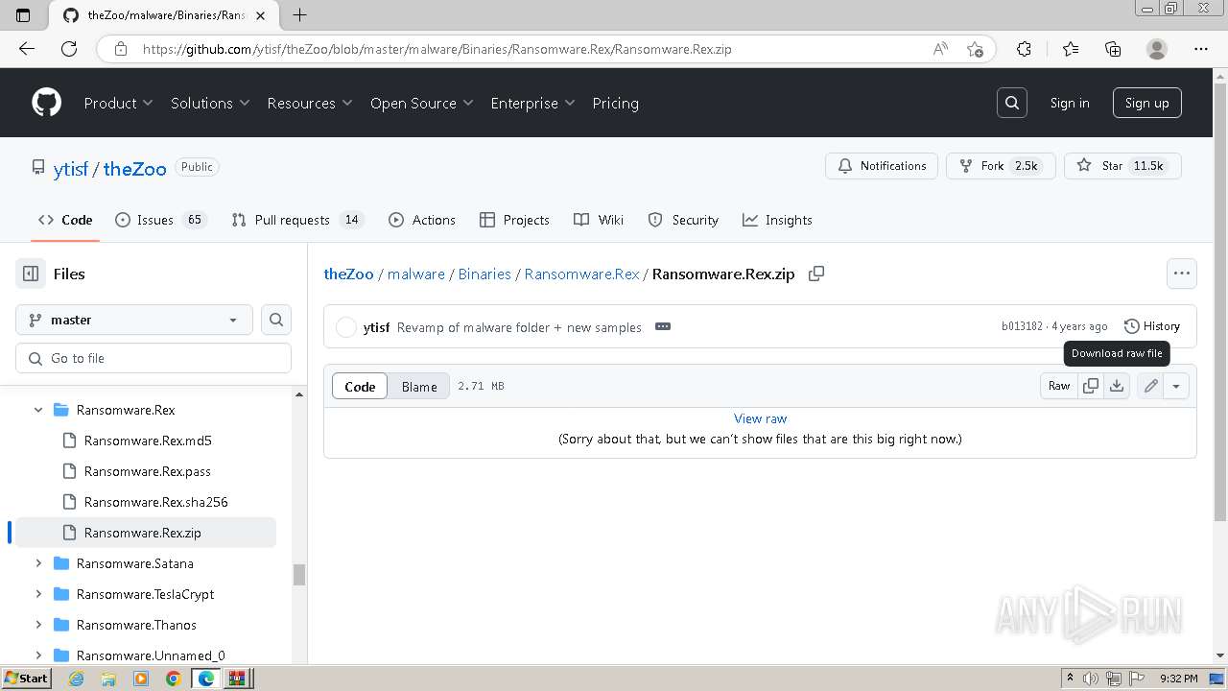Click Pricing link
The image size is (1228, 691).
pyautogui.click(x=615, y=103)
